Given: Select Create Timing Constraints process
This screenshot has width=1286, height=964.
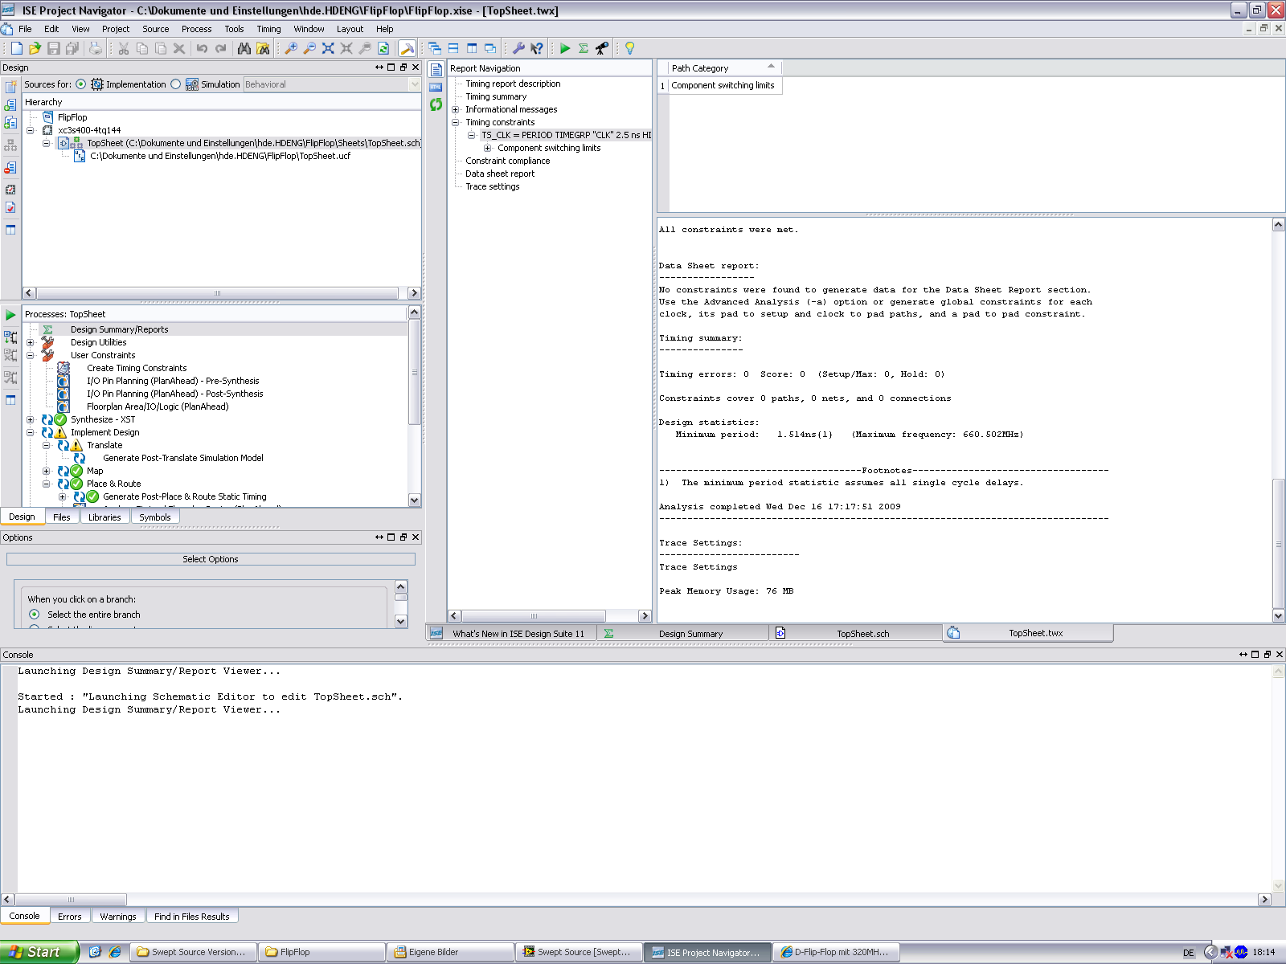Looking at the screenshot, I should coord(137,368).
